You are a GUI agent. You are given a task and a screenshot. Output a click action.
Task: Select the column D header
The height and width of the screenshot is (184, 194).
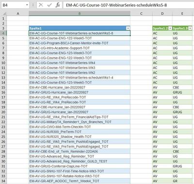(x=162, y=14)
